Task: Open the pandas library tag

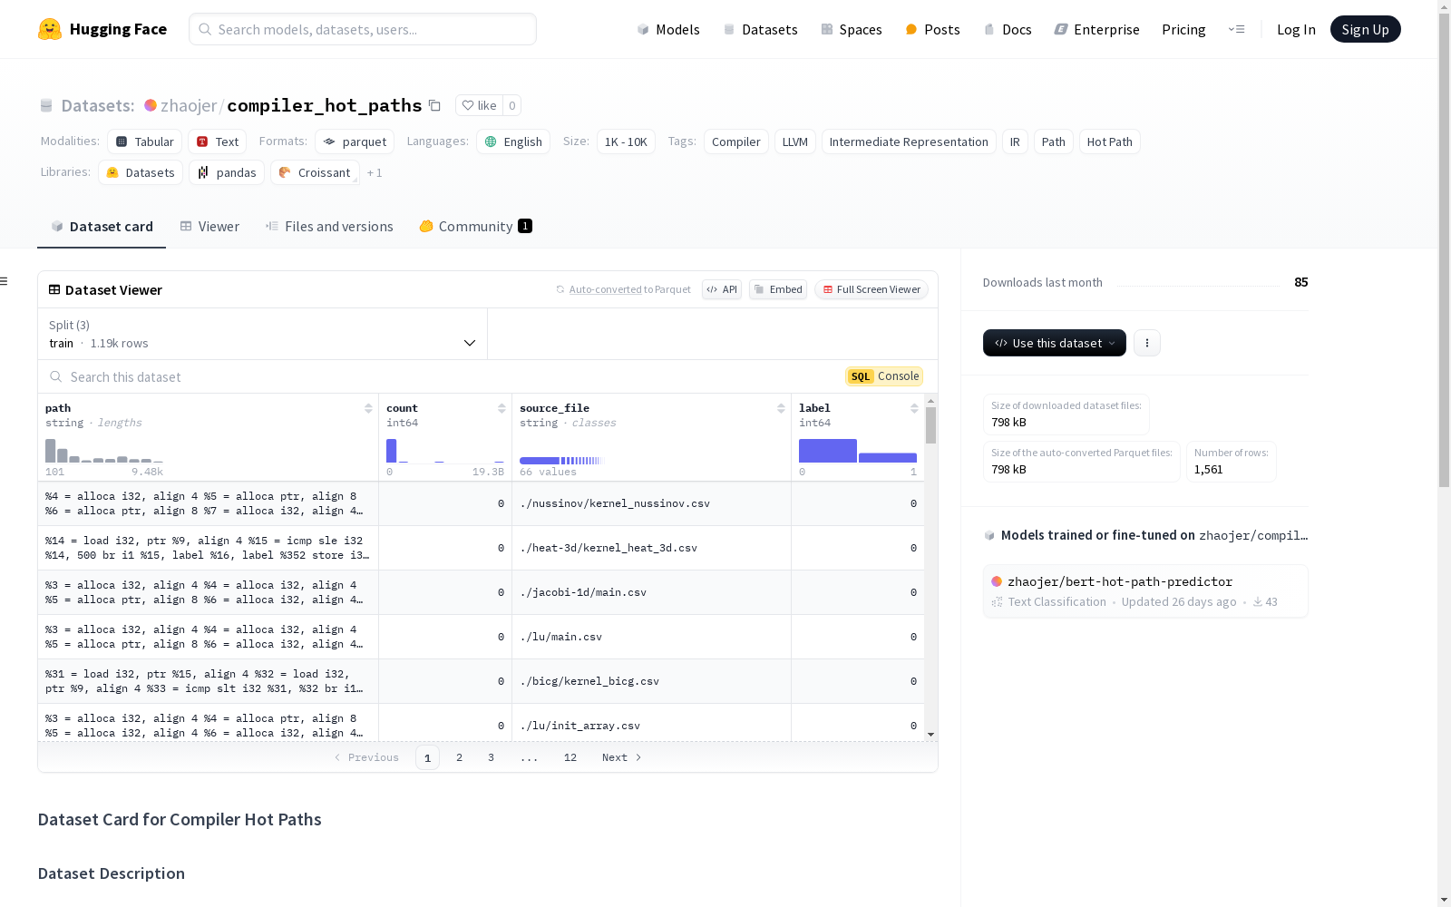Action: pyautogui.click(x=227, y=172)
